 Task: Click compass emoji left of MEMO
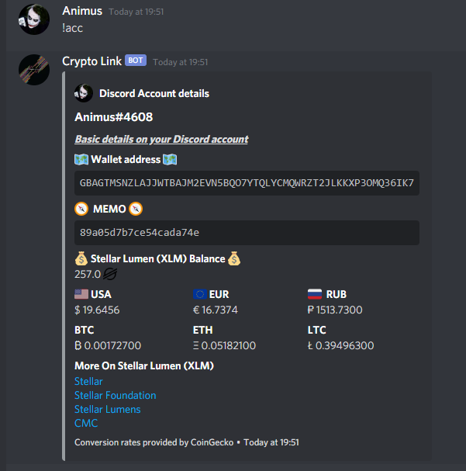pyautogui.click(x=81, y=209)
